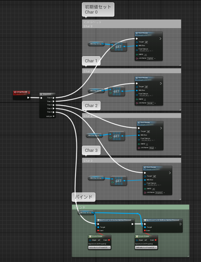The image size is (201, 262).
Task: Open Face Texture dropdown in Char 3 node
Action: (x=152, y=185)
